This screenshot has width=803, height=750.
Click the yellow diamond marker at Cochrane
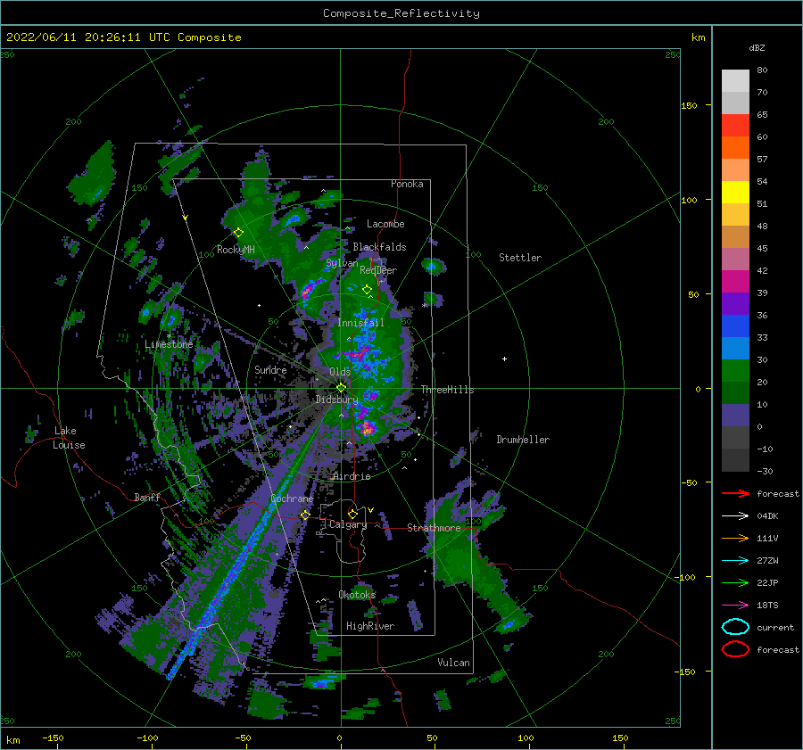[x=305, y=515]
